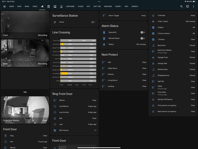Click the 5 Abort checkmark icon
The height and width of the screenshot is (149, 198).
click(153, 27)
